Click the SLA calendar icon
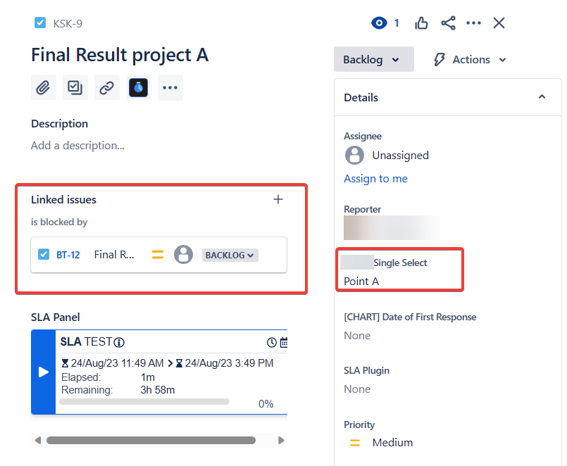 pos(284,342)
